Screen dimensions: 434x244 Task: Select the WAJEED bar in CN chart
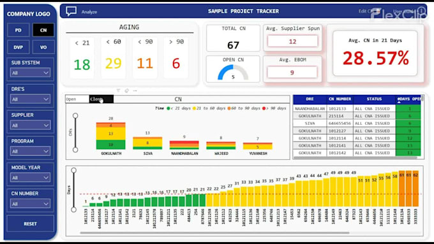[x=221, y=146]
